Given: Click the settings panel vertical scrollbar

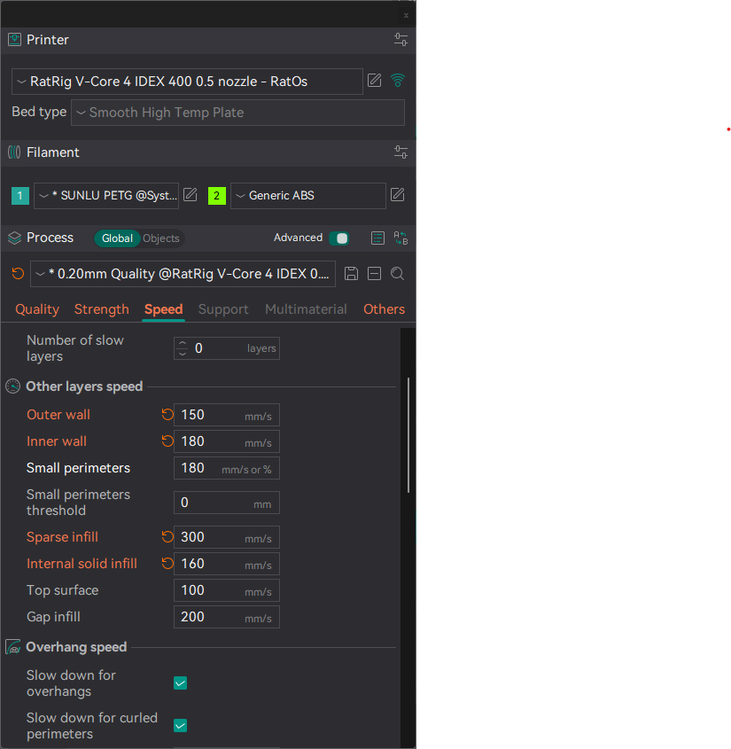Looking at the screenshot, I should (408, 434).
